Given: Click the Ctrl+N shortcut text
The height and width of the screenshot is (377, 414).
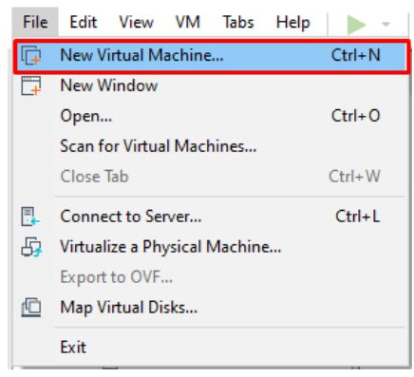Looking at the screenshot, I should [355, 55].
